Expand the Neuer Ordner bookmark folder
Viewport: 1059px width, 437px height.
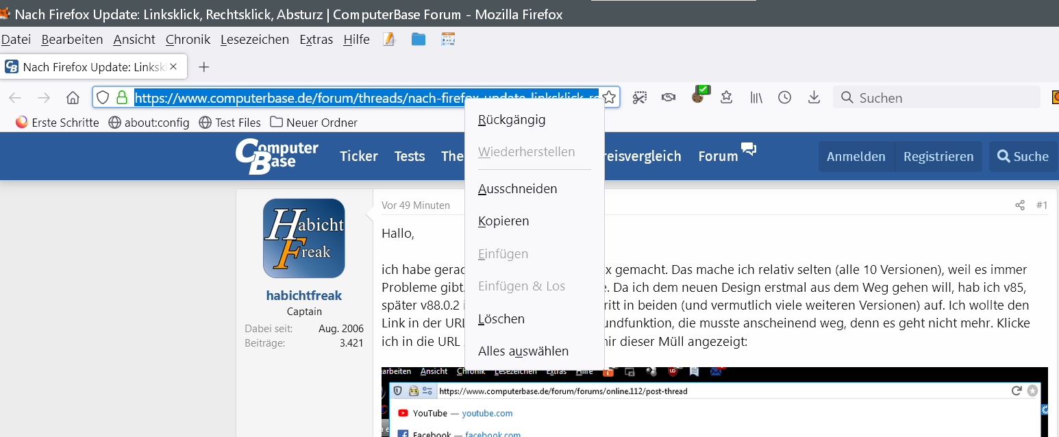[314, 123]
